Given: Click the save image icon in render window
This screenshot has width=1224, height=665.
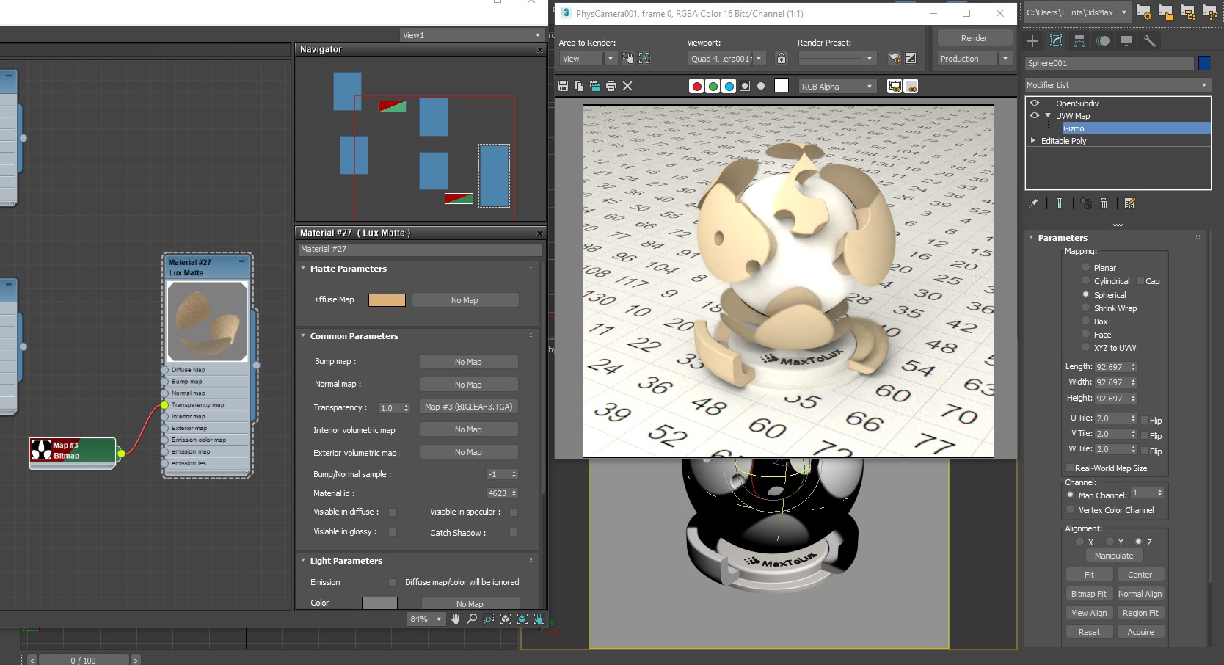Looking at the screenshot, I should tap(563, 86).
